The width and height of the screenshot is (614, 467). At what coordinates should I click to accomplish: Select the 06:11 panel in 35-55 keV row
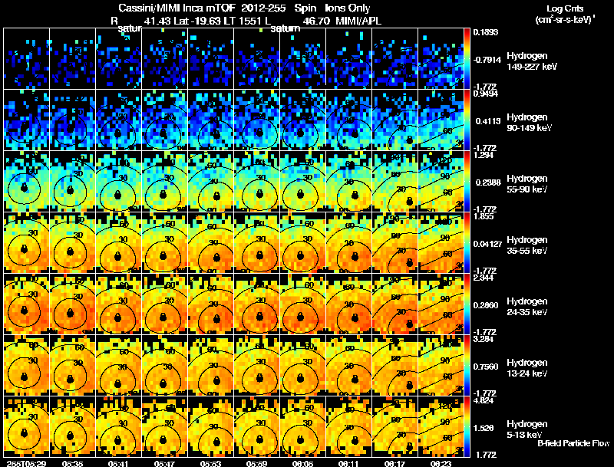[x=349, y=242]
